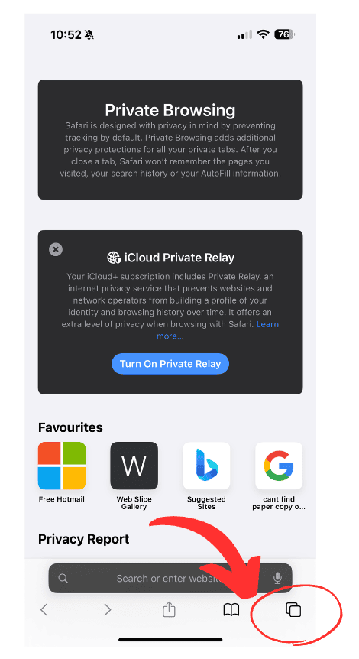359x659 pixels.
Task: Open the Web Slice Gallery favourite
Action: click(x=134, y=476)
